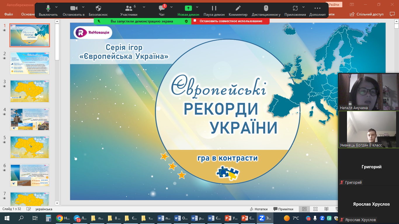This screenshot has width=399, height=224.
Task: Switch to Normal view in status bar
Action: click(304, 209)
